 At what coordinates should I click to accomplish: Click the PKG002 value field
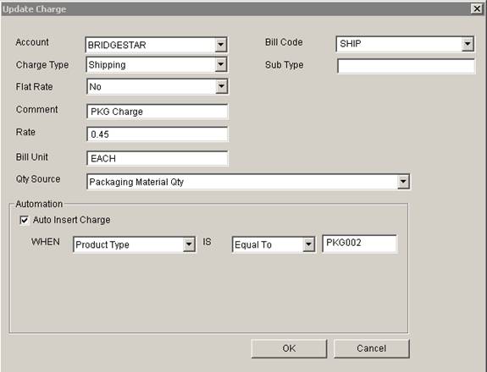point(360,243)
